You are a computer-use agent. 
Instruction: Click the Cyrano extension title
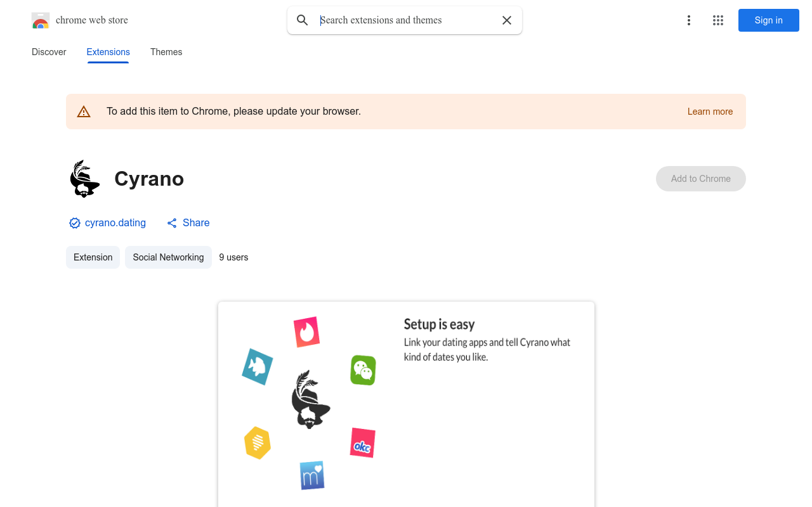coord(149,179)
